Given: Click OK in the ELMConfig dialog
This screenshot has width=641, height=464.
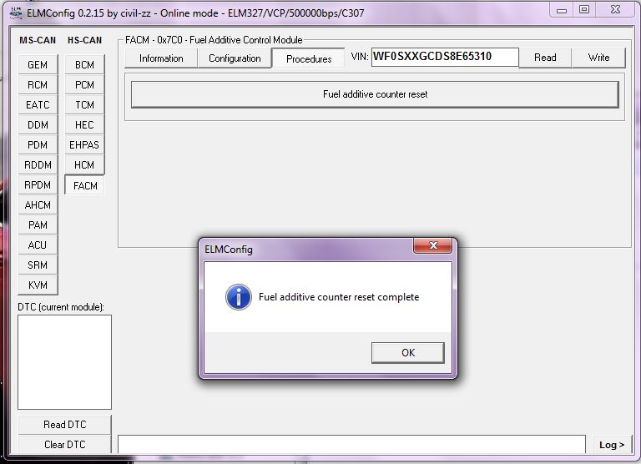Looking at the screenshot, I should (407, 352).
